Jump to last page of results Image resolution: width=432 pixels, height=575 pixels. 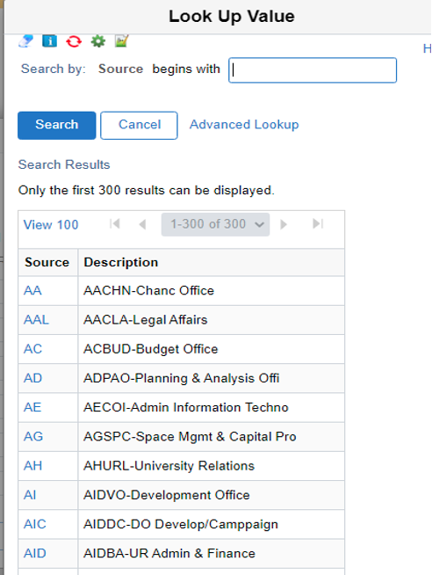318,223
